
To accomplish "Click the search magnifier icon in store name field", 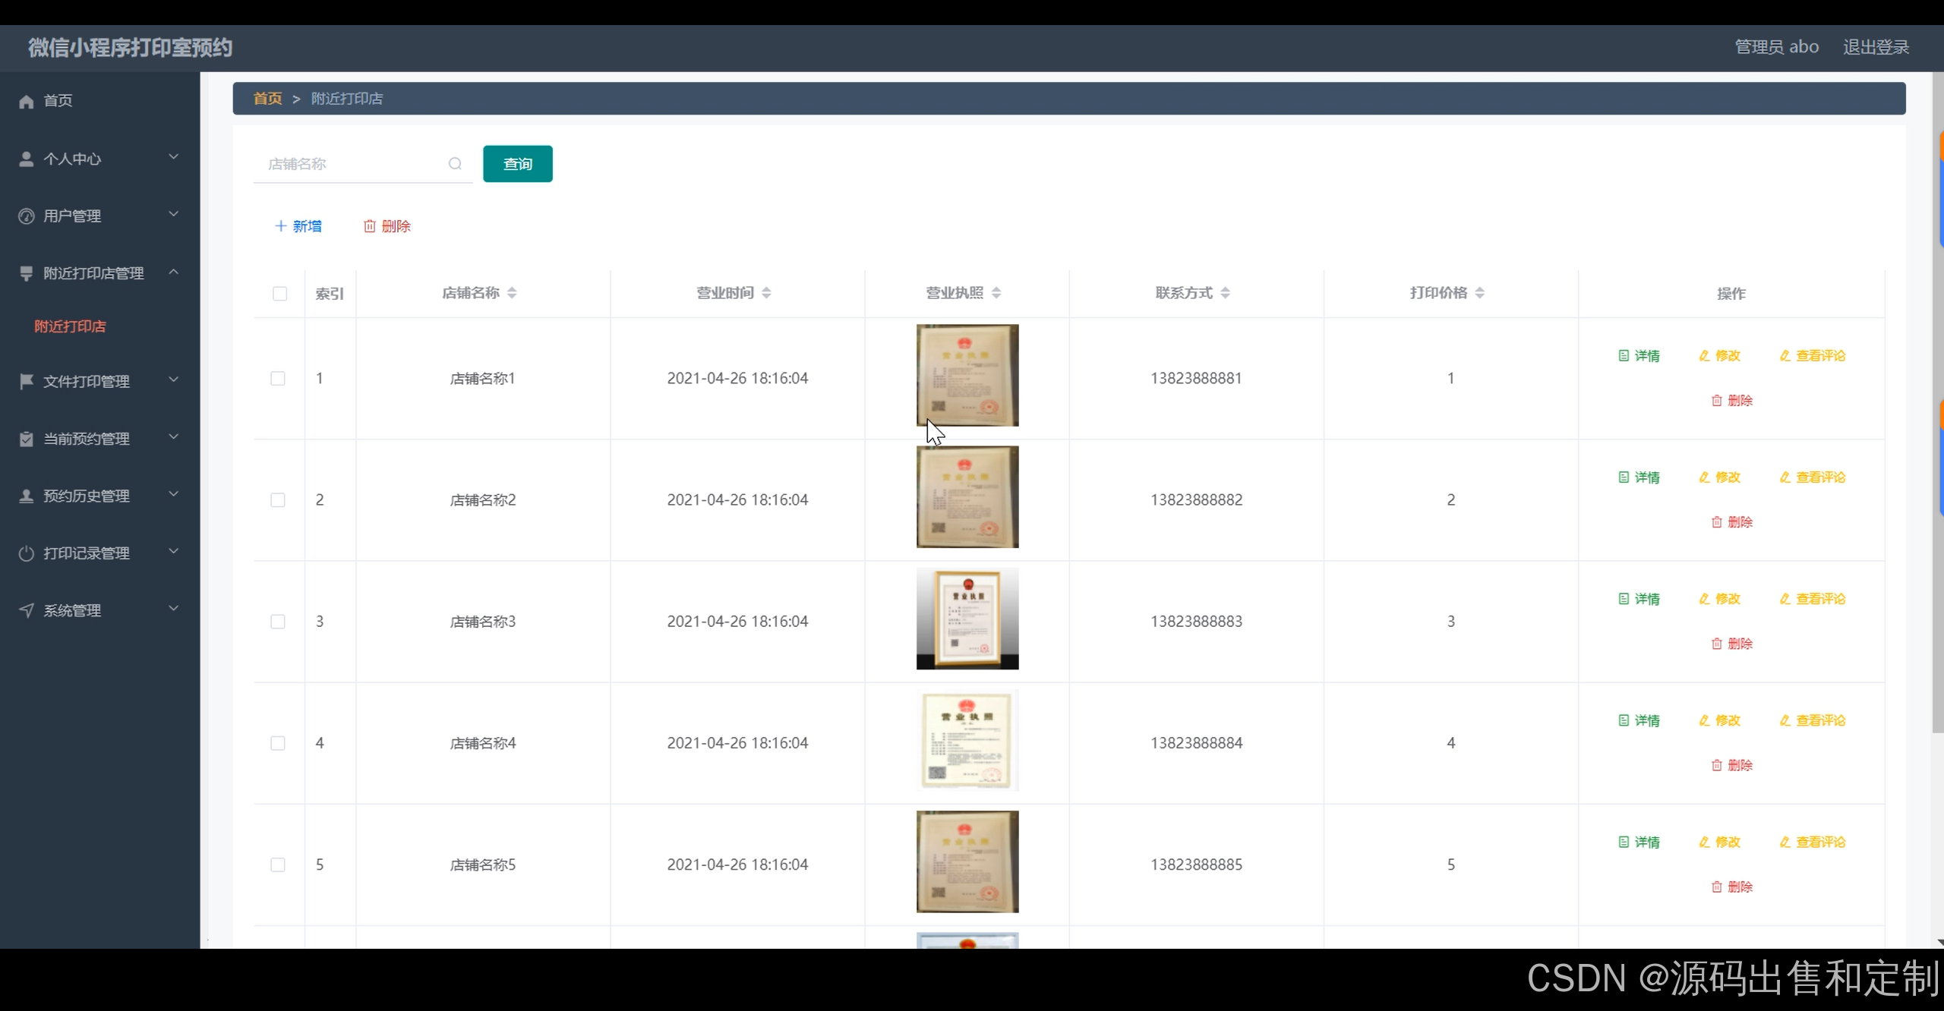I will pos(455,164).
